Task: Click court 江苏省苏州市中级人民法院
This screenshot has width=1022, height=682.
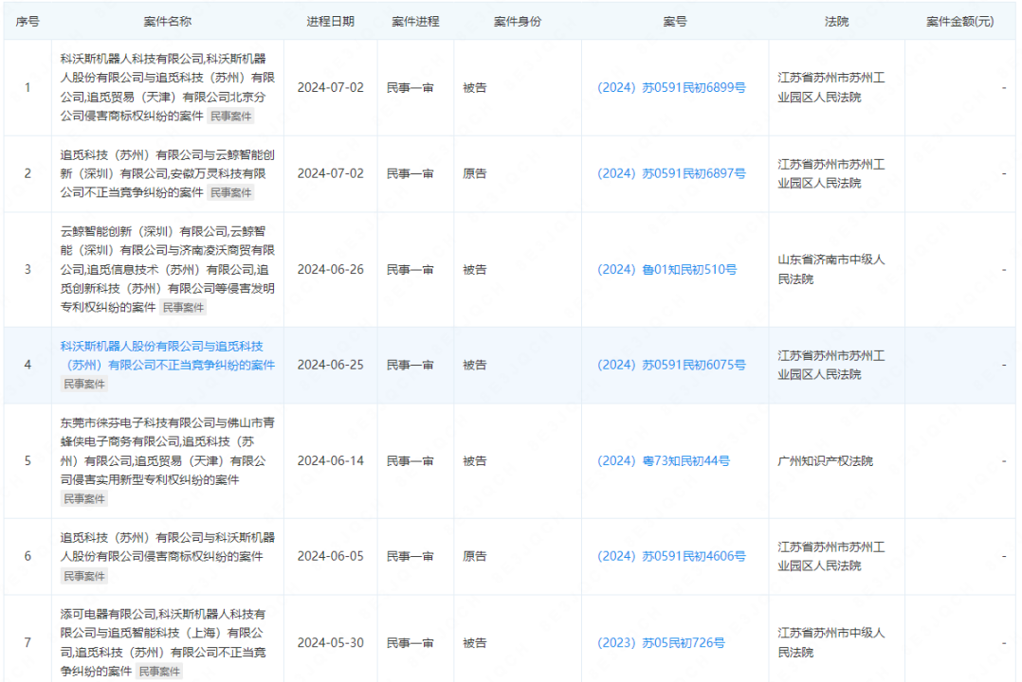Action: [x=831, y=643]
